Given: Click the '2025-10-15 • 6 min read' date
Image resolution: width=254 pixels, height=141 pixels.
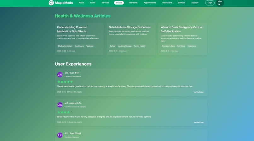Looking at the screenshot, I should pyautogui.click(x=170, y=51).
